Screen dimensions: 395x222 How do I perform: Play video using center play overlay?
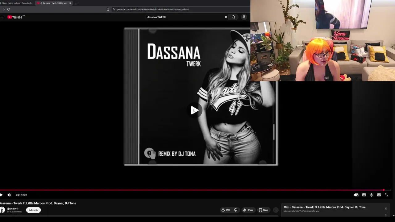pyautogui.click(x=194, y=110)
